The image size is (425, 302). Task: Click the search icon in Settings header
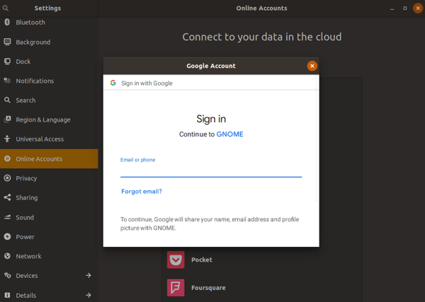[6, 8]
